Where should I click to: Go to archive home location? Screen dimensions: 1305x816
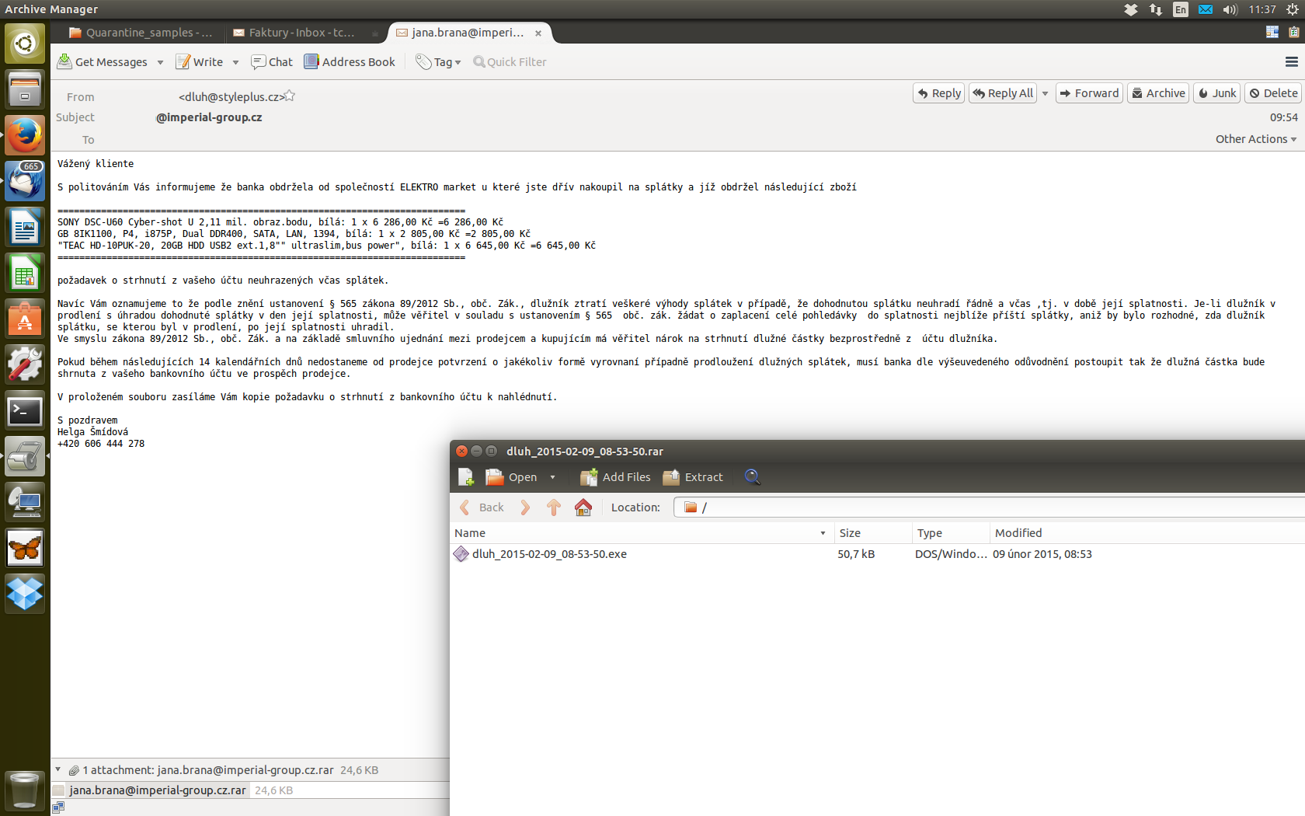[x=583, y=507]
